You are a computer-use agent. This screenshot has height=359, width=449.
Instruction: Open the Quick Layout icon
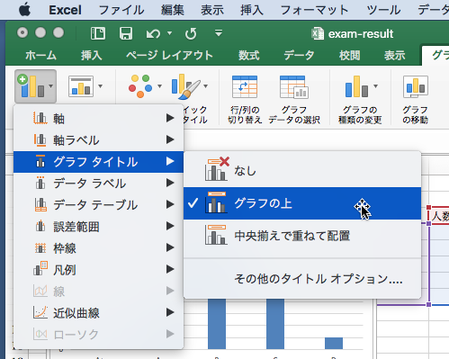click(81, 86)
